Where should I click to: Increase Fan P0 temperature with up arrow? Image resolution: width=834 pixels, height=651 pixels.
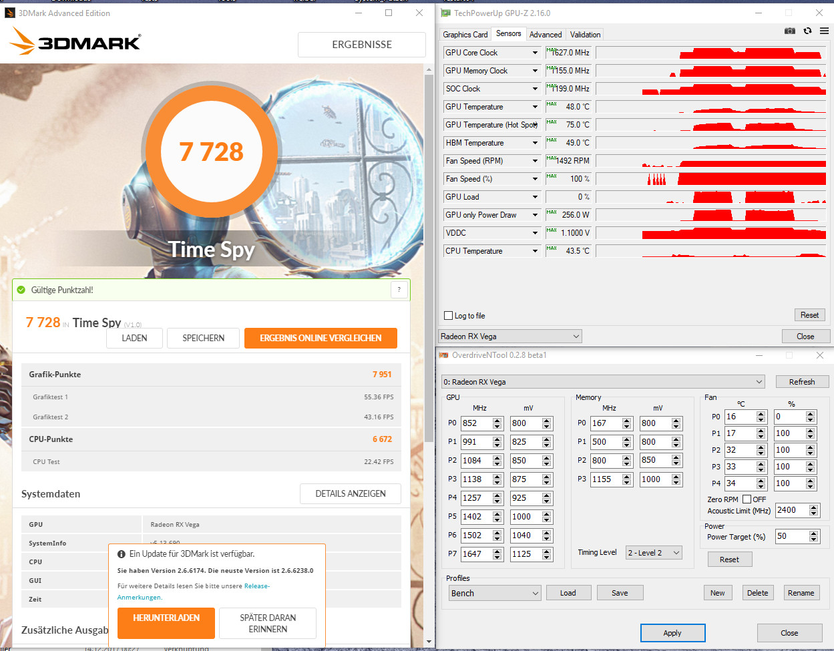point(761,414)
